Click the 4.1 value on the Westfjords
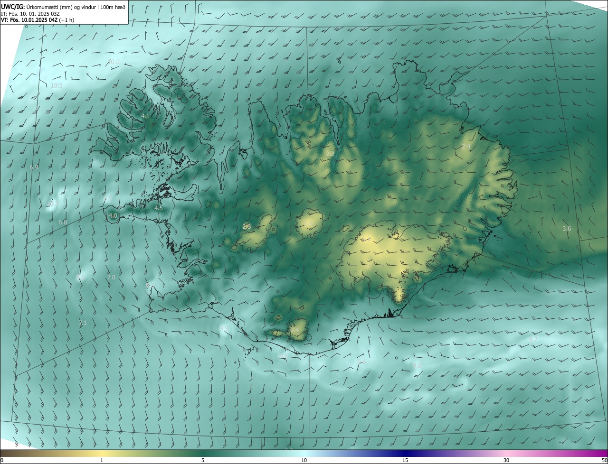Image resolution: width=608 pixels, height=464 pixels. click(x=145, y=116)
